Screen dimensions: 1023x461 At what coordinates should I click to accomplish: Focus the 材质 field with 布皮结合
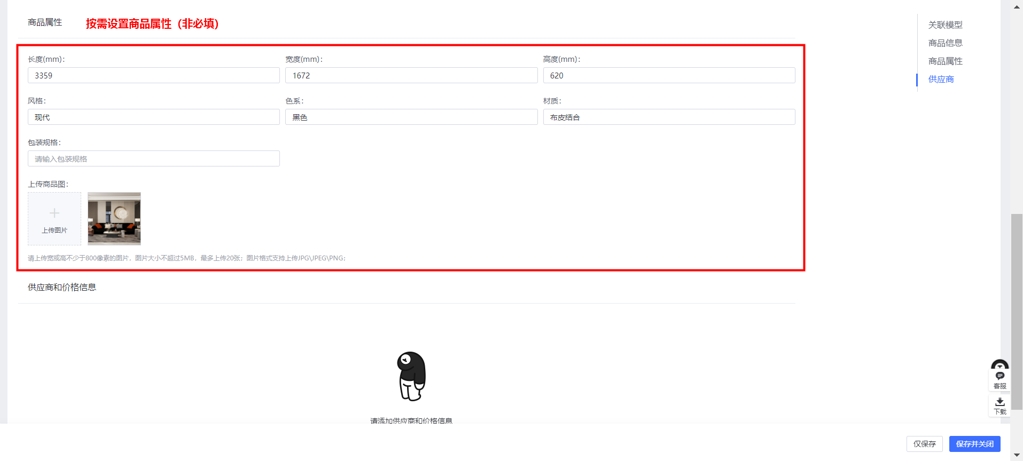pyautogui.click(x=669, y=117)
